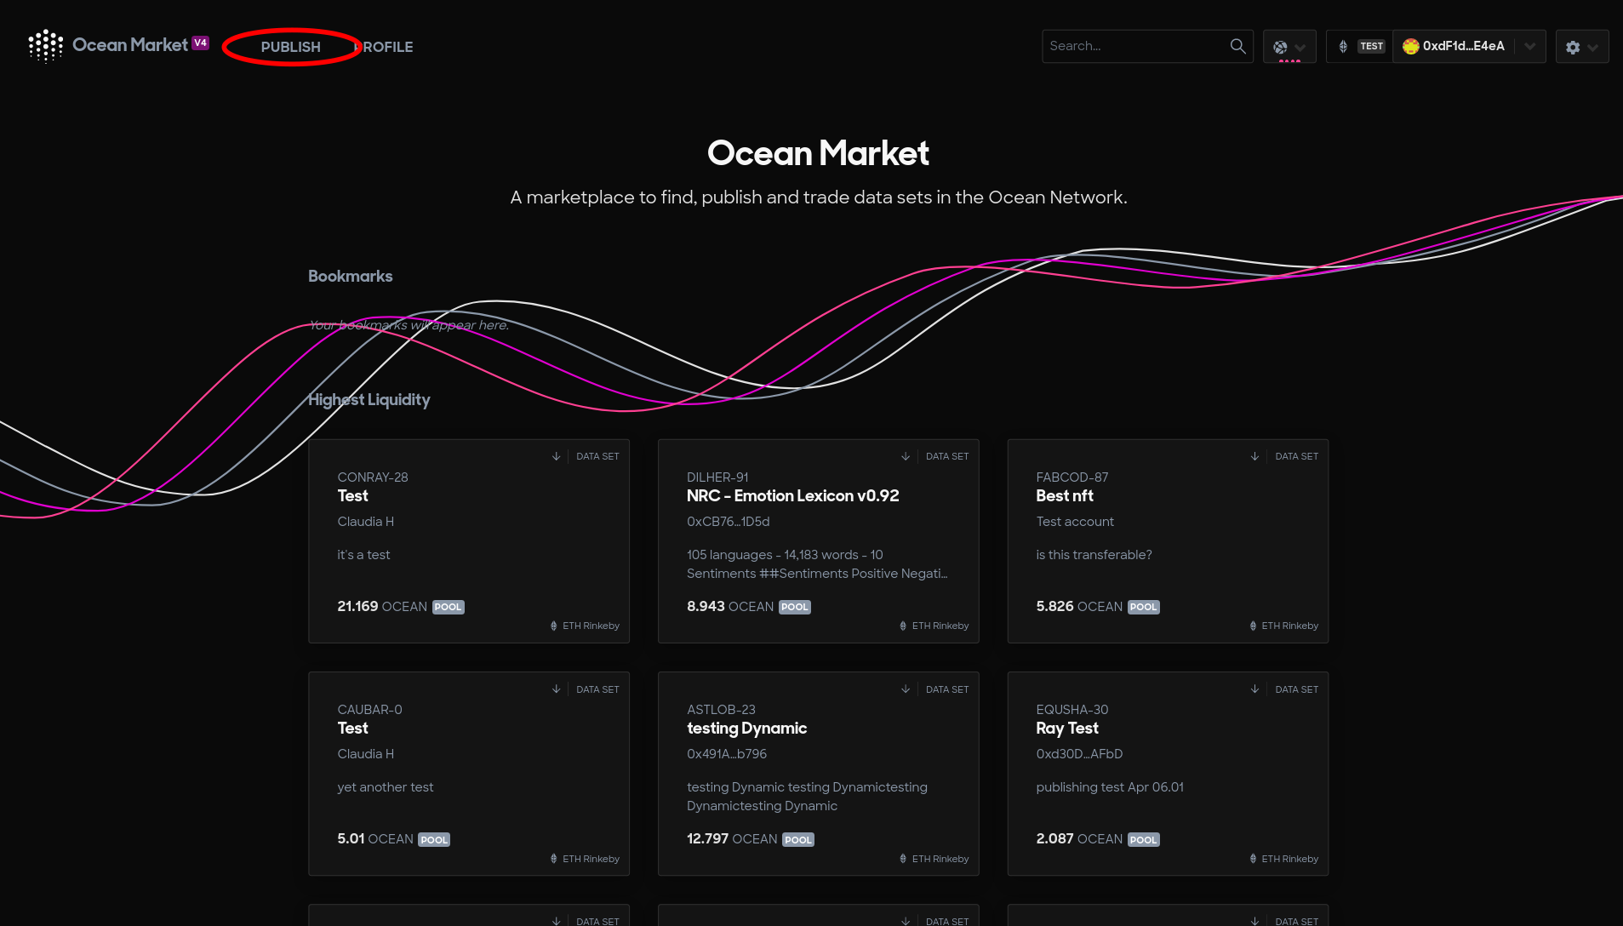Click the V4 version badge
The height and width of the screenshot is (926, 1623).
click(x=201, y=43)
